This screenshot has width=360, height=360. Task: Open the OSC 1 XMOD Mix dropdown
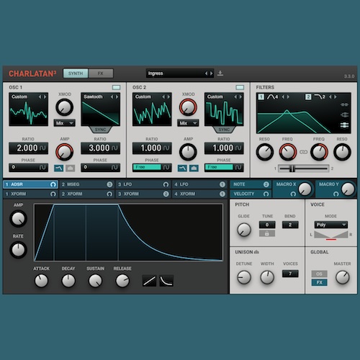[x=64, y=123]
